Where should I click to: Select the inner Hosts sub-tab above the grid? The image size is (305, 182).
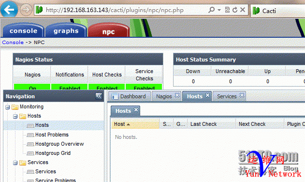click(x=123, y=111)
